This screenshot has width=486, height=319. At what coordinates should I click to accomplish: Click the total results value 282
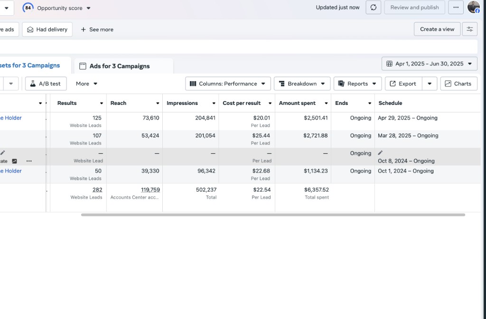tap(97, 190)
